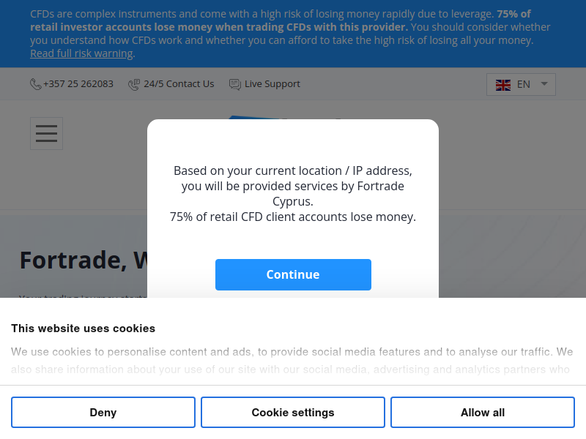Image resolution: width=586 pixels, height=439 pixels.
Task: Open the Live Support link
Action: tap(272, 84)
